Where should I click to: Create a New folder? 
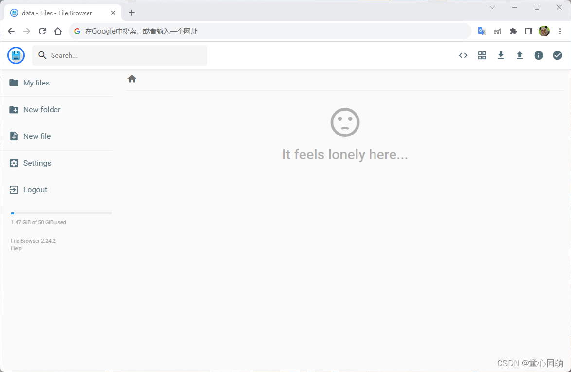point(41,109)
